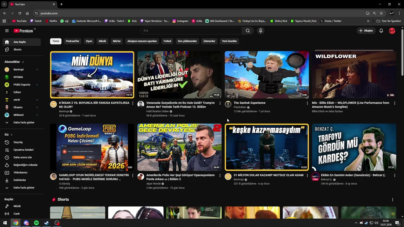Image resolution: width=404 pixels, height=227 pixels.
Task: Open Windows Start menu
Action: (x=5, y=223)
